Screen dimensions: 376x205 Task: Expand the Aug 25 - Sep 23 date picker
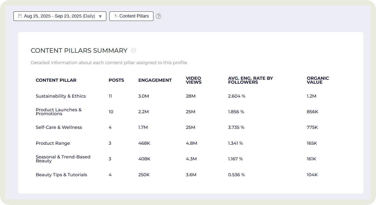[x=59, y=16]
